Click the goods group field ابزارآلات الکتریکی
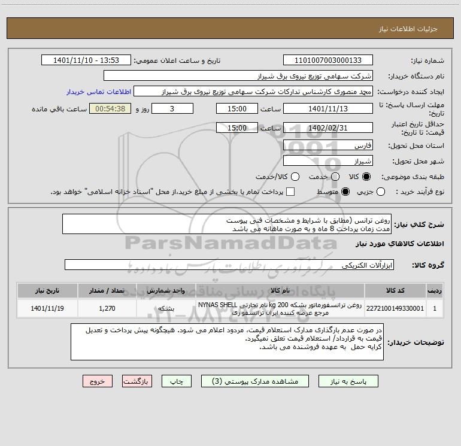461x446 pixels. coord(229,265)
